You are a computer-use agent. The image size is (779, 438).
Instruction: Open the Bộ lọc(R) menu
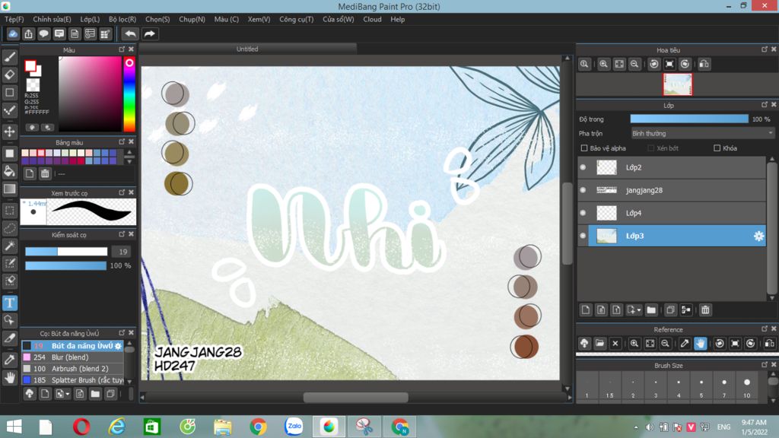[x=122, y=19]
